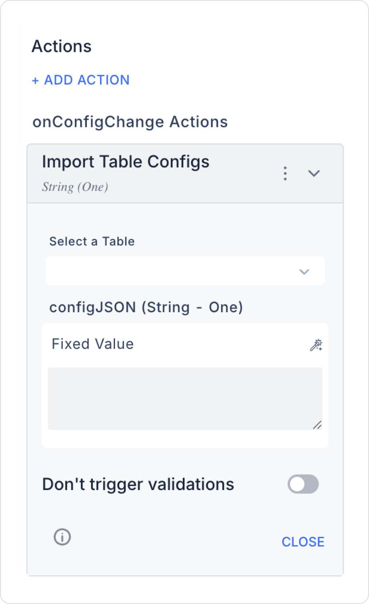369x604 pixels.
Task: Click the Import Table Configs title
Action: click(x=126, y=162)
